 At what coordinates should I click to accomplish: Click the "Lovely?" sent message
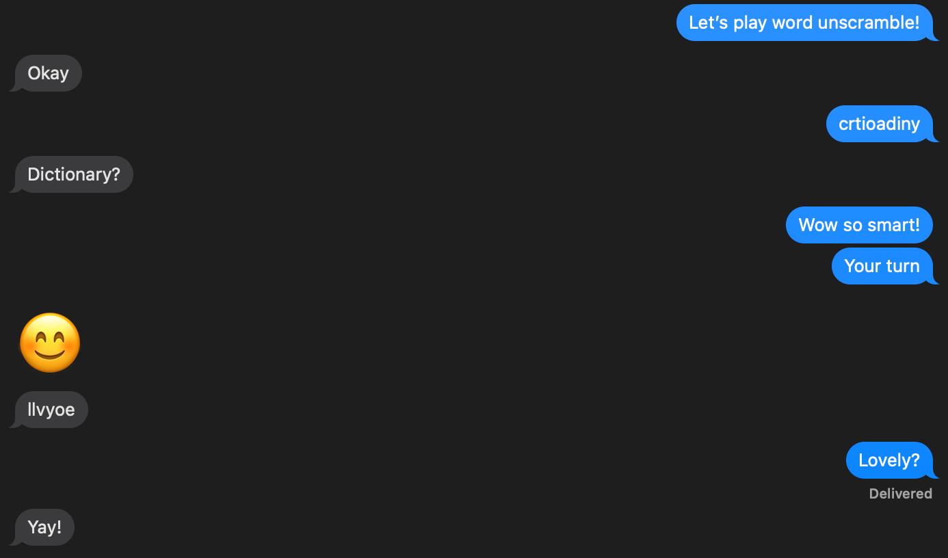point(889,460)
